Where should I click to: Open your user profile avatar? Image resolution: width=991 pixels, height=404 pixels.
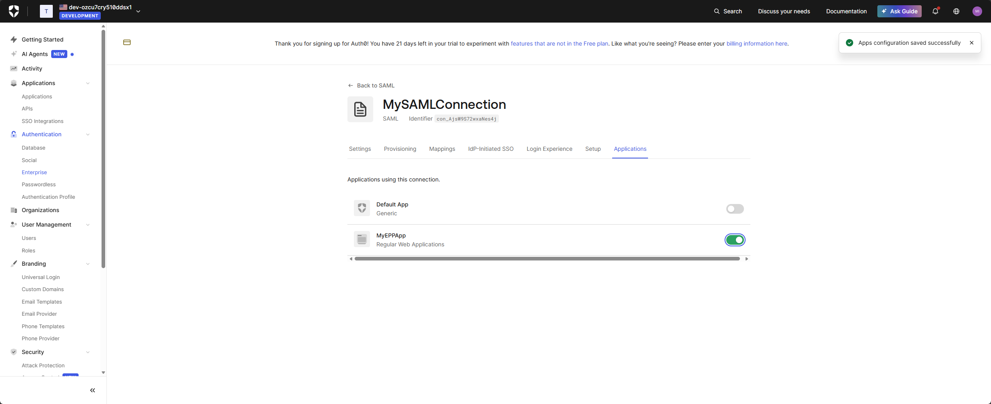(977, 11)
